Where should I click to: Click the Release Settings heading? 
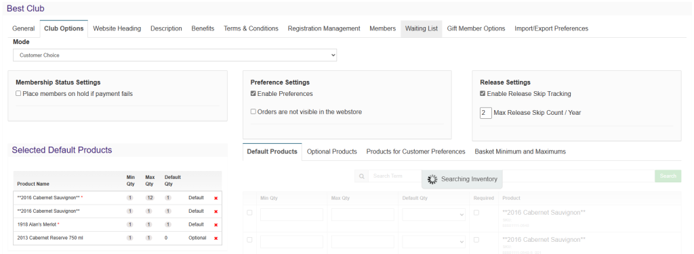pos(505,82)
